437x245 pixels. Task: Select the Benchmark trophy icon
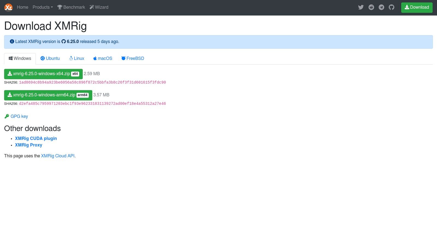pos(60,7)
